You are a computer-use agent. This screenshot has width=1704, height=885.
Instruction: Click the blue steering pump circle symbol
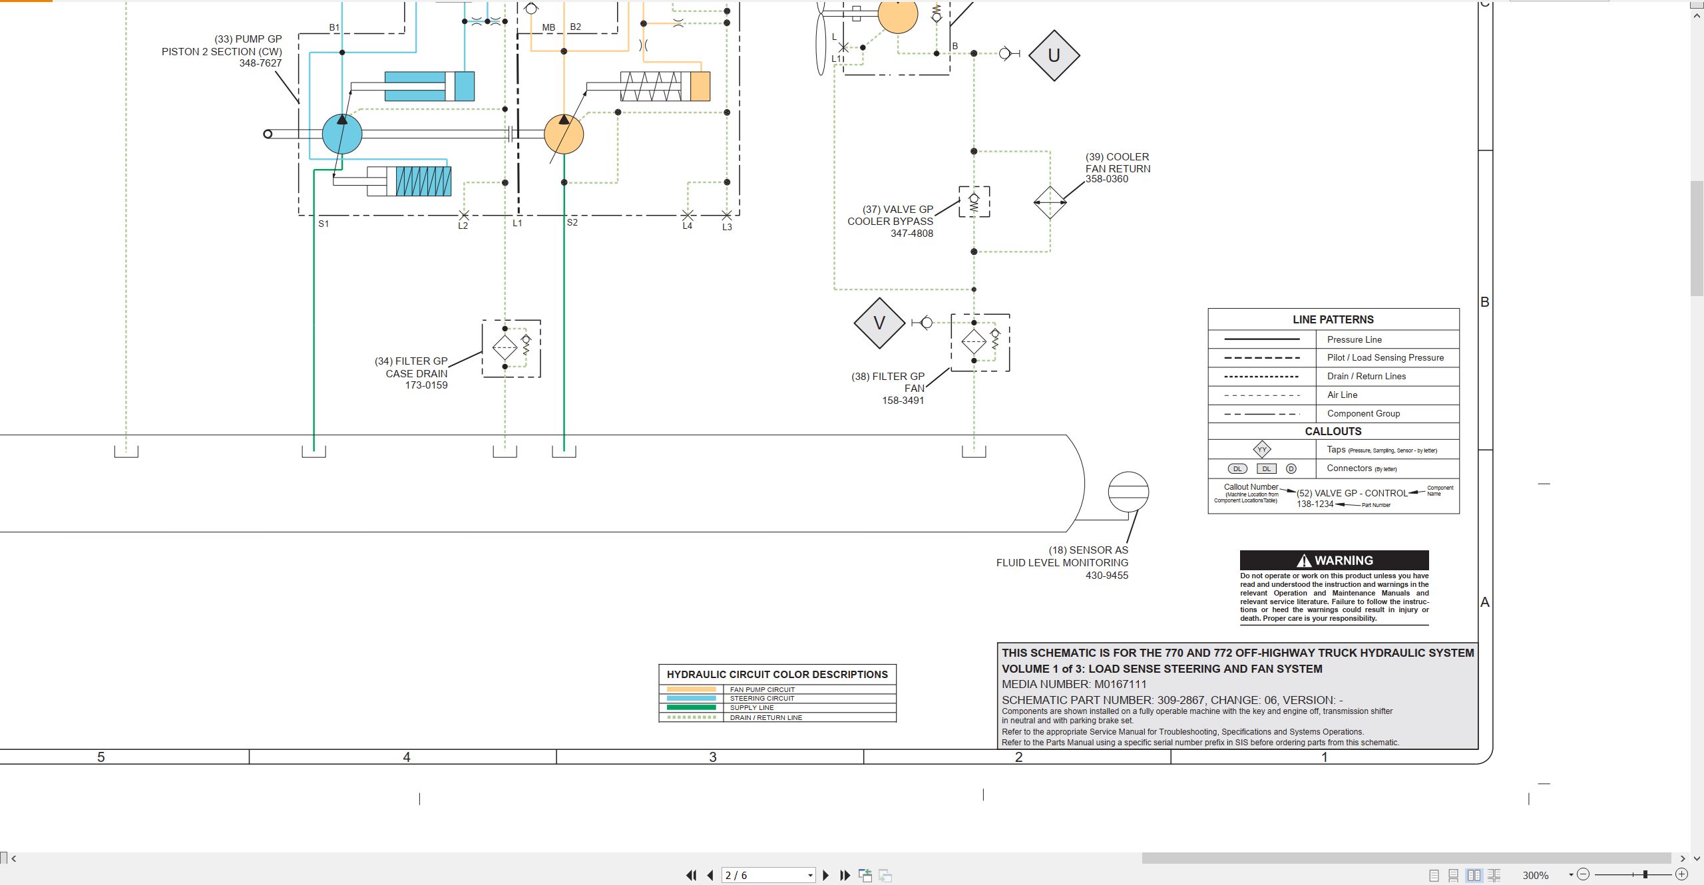coord(342,134)
